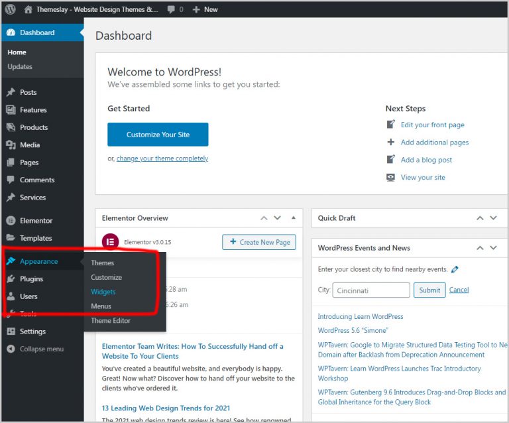Click the plus icon next to New

196,10
